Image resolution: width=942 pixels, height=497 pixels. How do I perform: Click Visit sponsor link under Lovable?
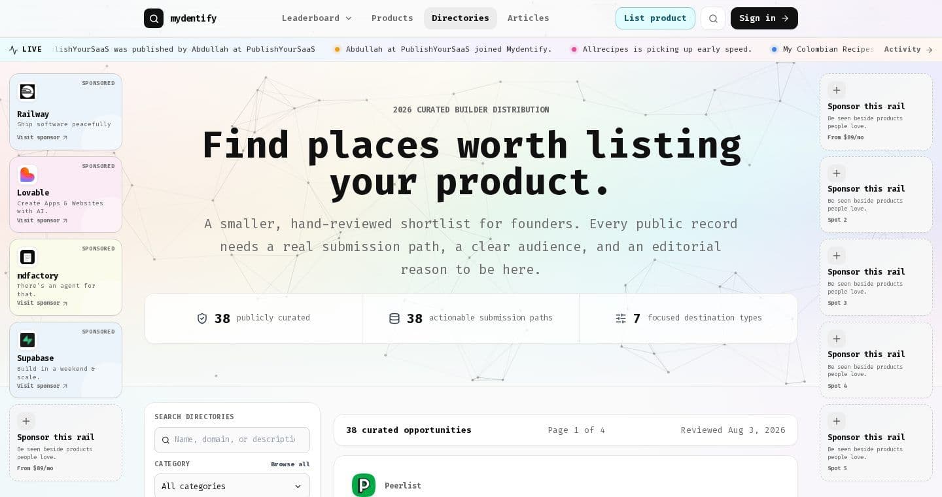(x=43, y=220)
